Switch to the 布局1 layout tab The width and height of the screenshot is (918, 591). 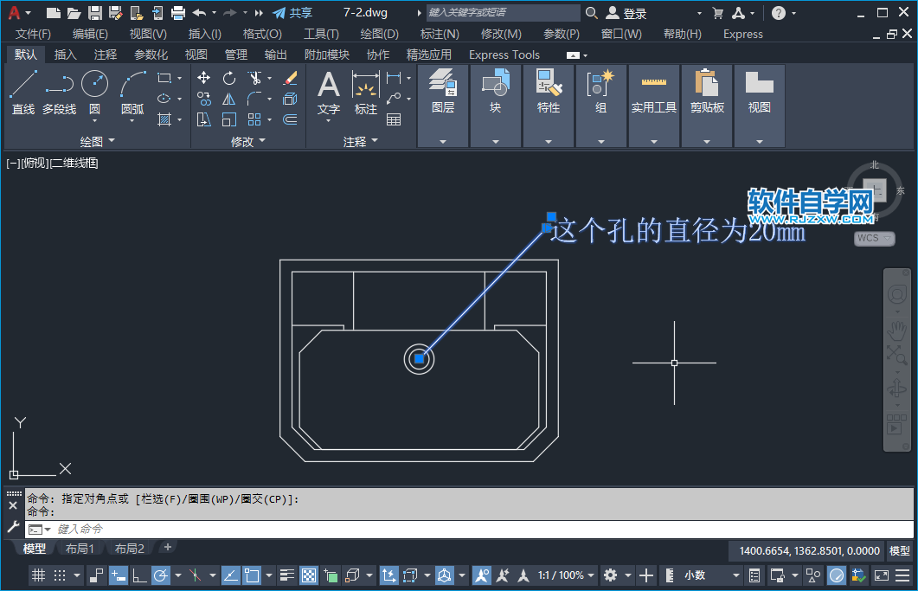click(80, 549)
